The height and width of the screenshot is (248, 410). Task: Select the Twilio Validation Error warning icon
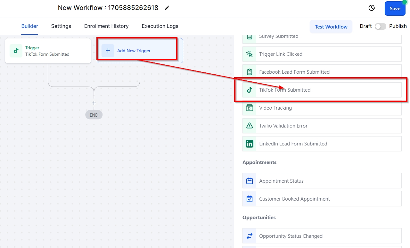(x=250, y=126)
